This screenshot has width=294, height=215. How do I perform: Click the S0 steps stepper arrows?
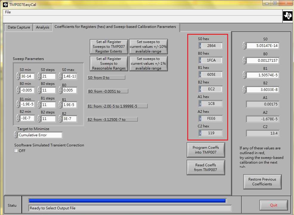(x=39, y=76)
